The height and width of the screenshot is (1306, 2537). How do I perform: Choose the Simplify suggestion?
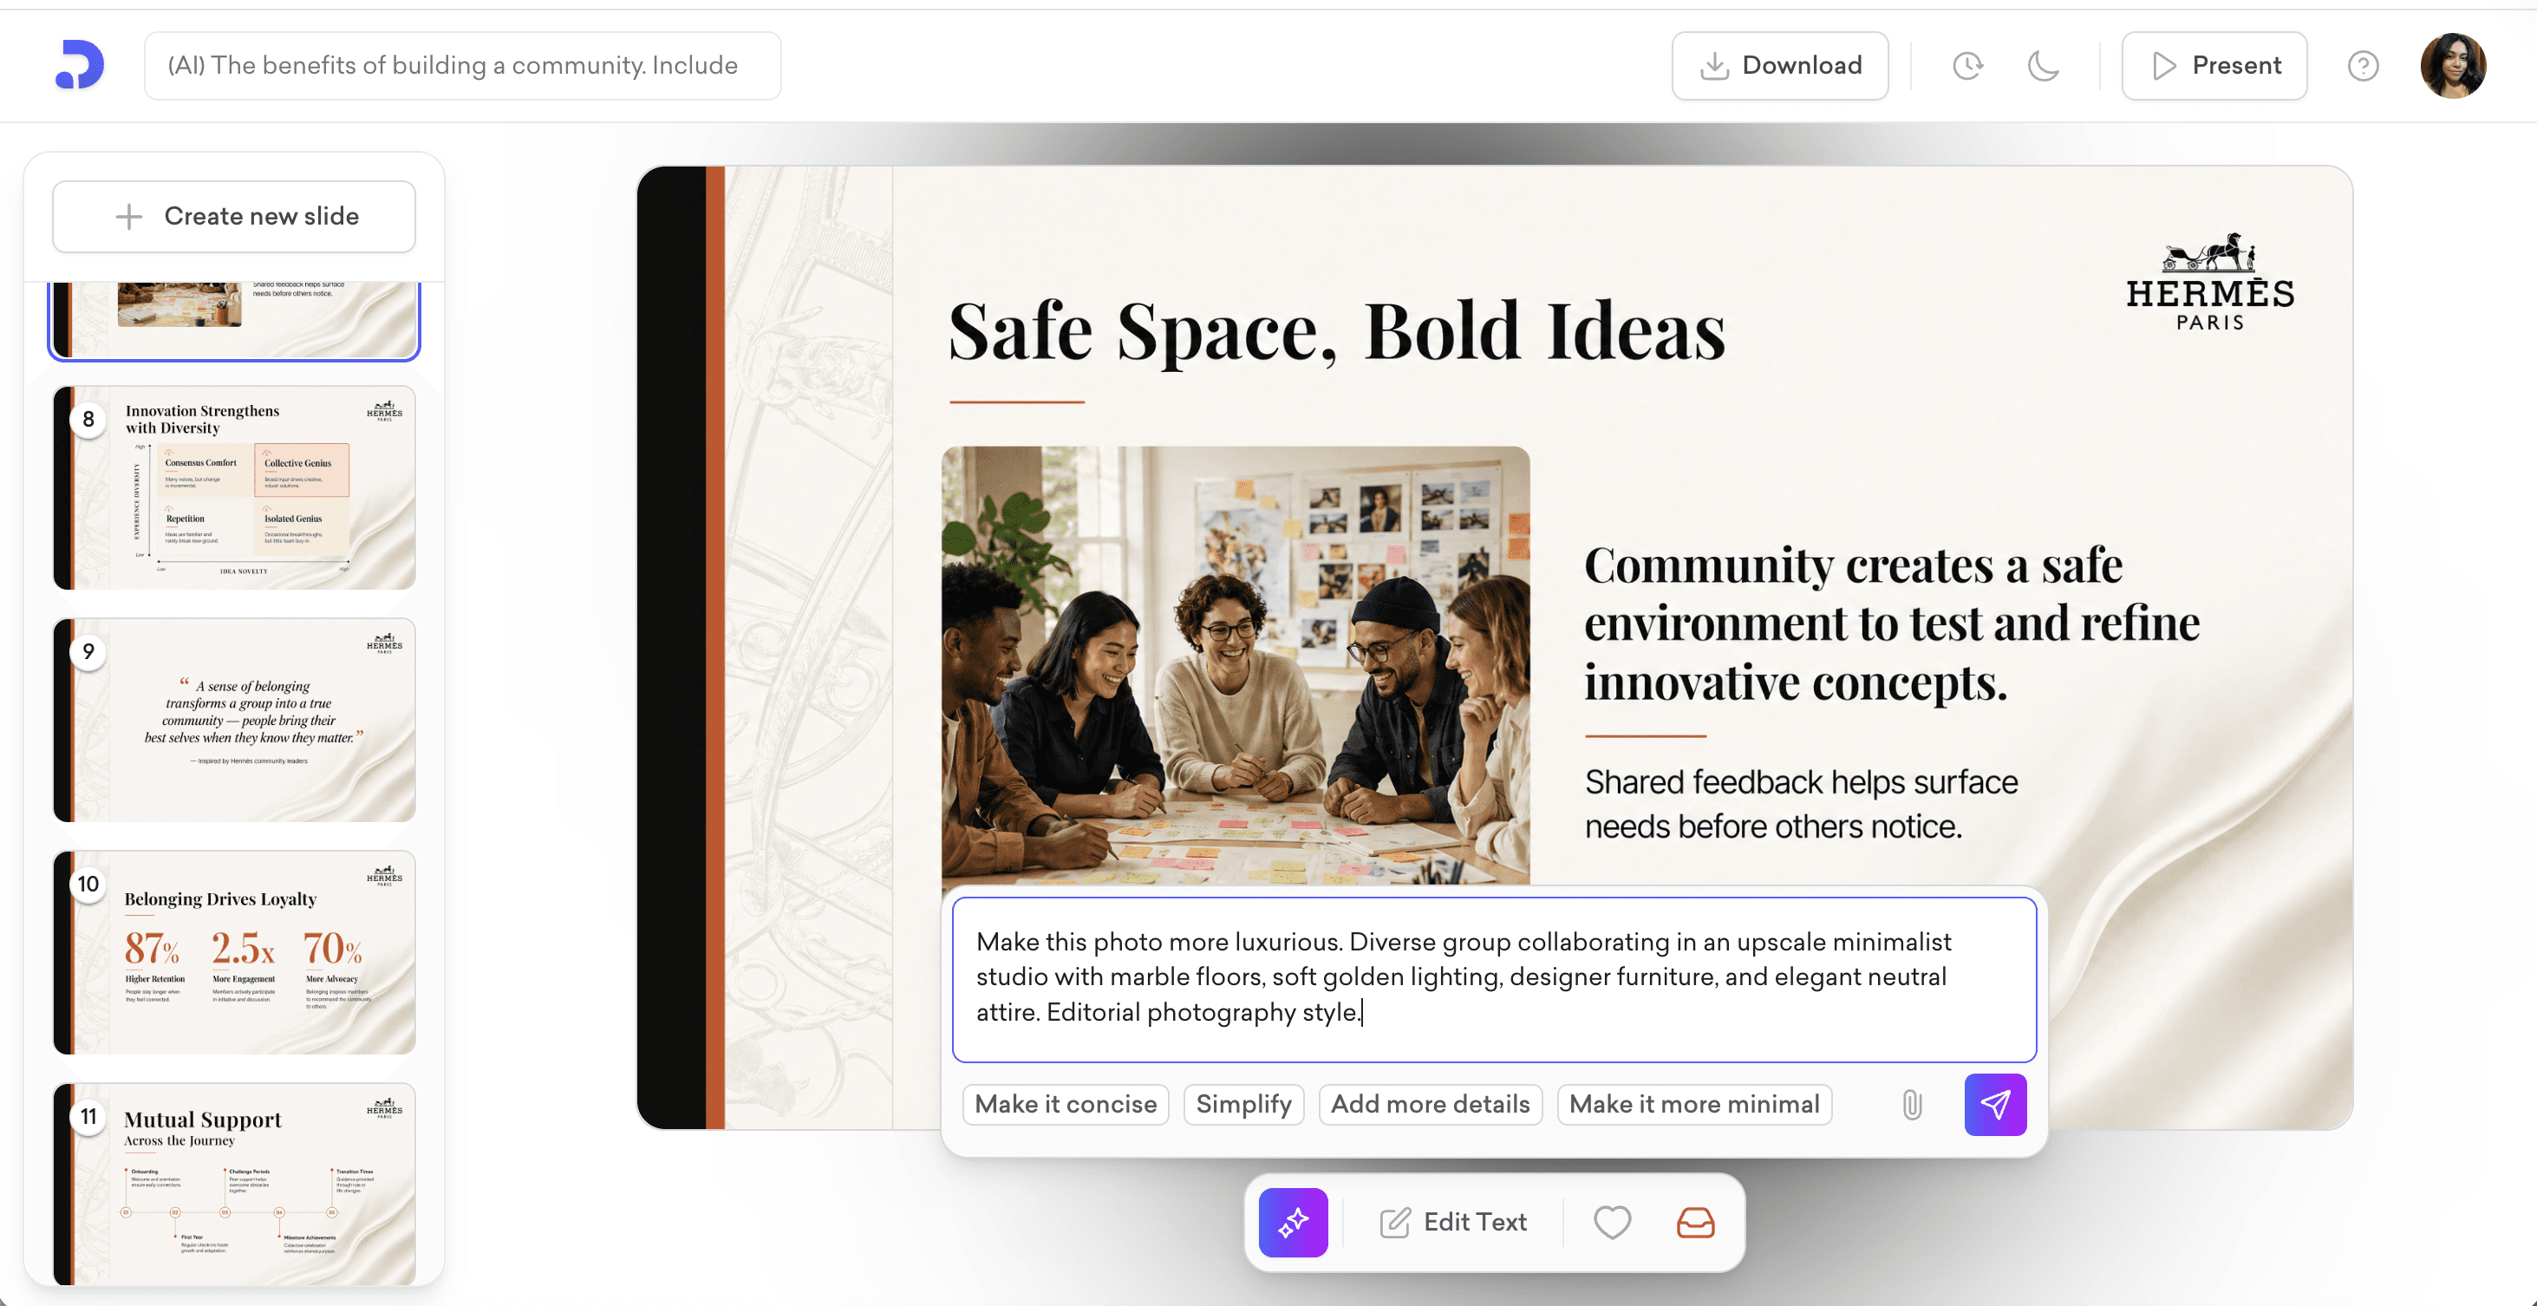tap(1244, 1104)
